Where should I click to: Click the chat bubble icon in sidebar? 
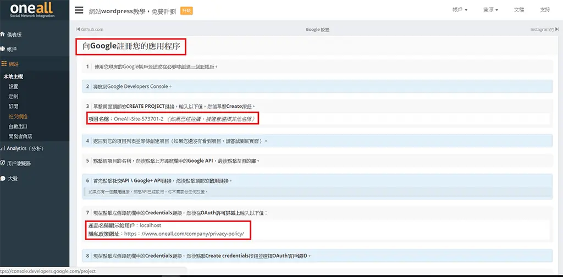pyautogui.click(x=3, y=178)
